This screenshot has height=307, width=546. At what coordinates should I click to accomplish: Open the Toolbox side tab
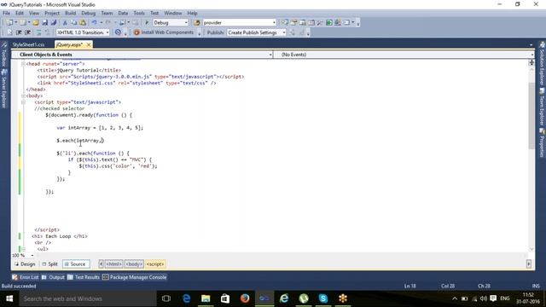(x=3, y=55)
